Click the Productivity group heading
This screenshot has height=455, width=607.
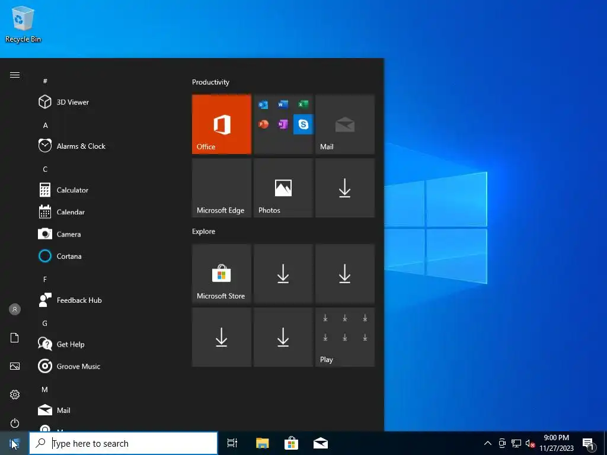(x=210, y=82)
